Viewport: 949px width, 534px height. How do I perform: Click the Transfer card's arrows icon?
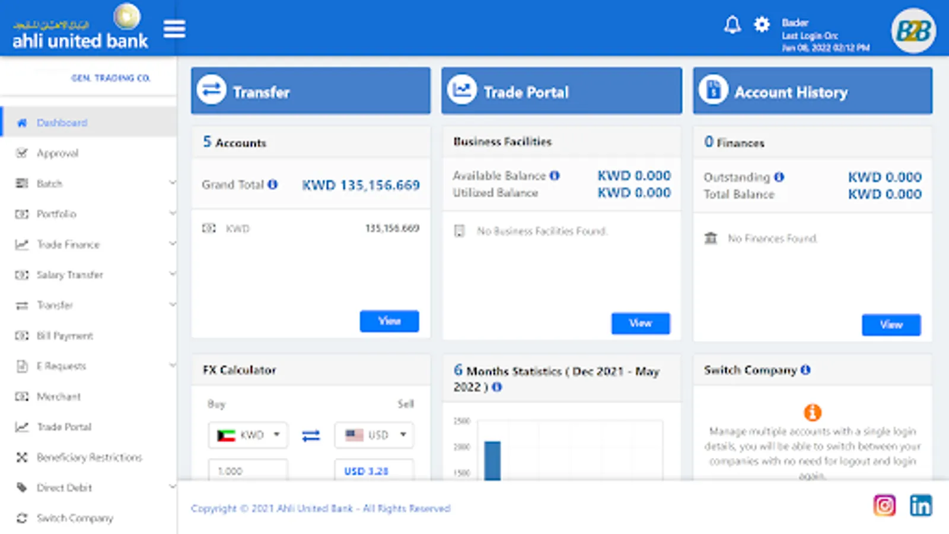(212, 90)
